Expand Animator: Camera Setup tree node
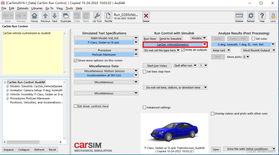The height and width of the screenshot is (155, 279). click(x=8, y=90)
